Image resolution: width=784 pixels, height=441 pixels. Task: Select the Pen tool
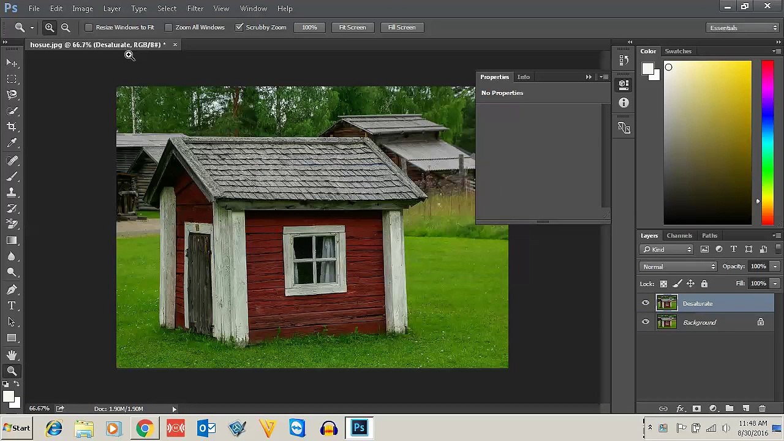coord(12,290)
